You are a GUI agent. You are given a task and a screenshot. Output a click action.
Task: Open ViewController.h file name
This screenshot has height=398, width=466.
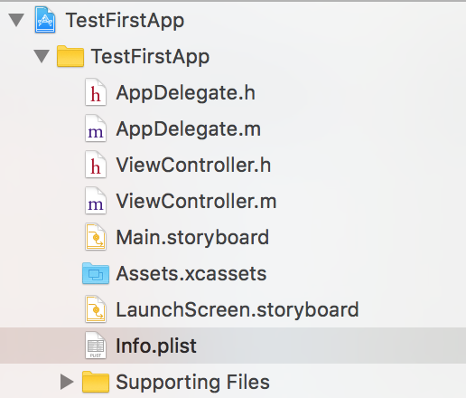click(193, 165)
